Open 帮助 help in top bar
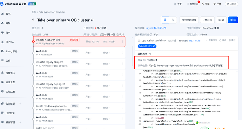This screenshot has width=242, height=129. point(206,4)
